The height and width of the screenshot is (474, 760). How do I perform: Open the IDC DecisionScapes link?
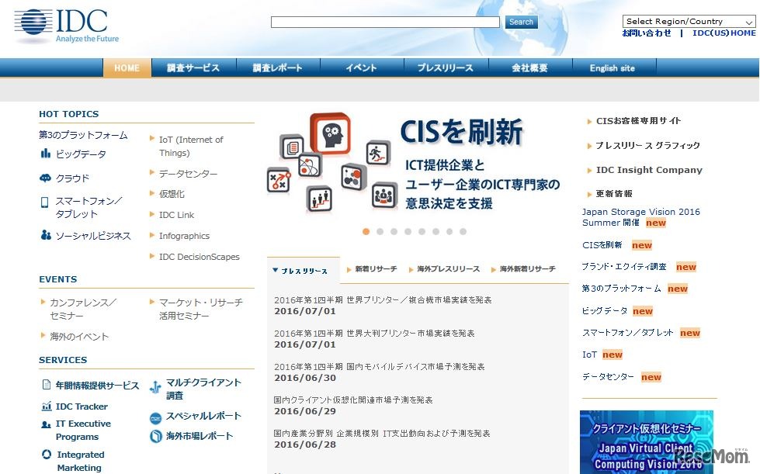click(x=200, y=257)
